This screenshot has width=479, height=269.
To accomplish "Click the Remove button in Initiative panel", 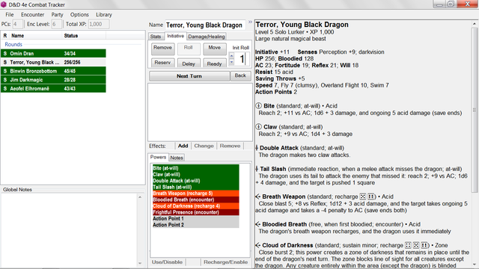I will pyautogui.click(x=163, y=48).
